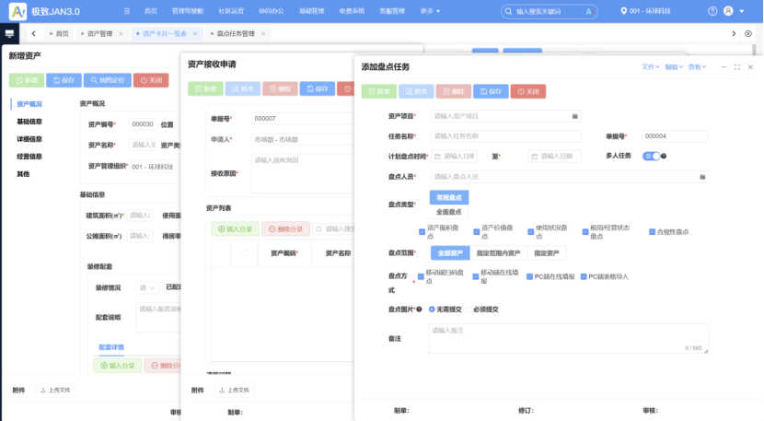Uncheck the 合规性盘点 checkbox

point(652,232)
